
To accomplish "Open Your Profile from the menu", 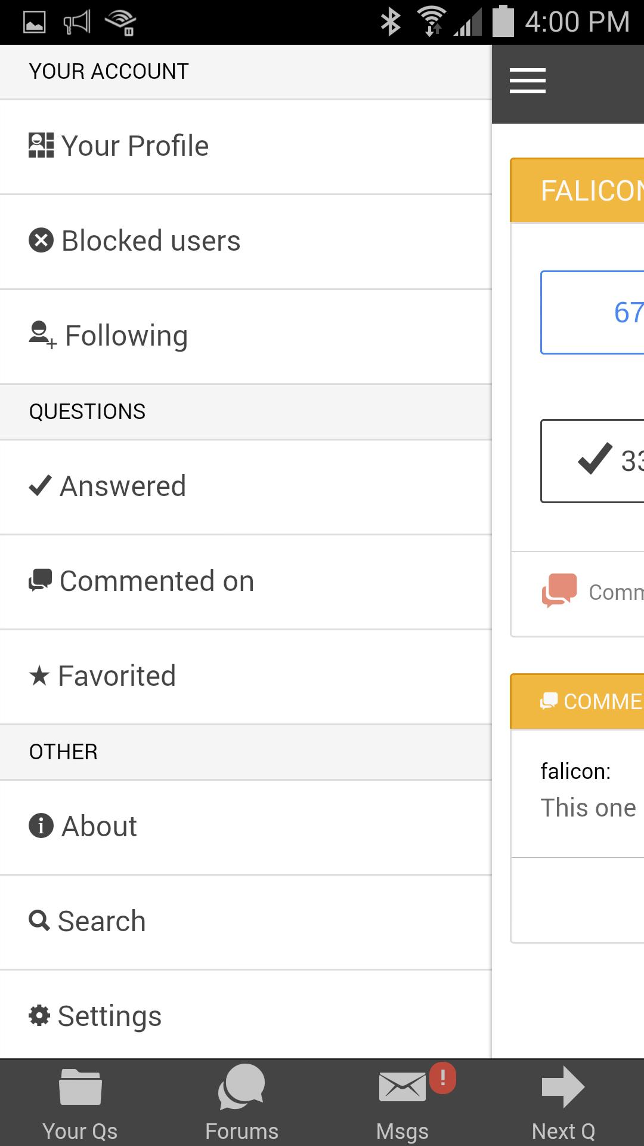I will click(246, 147).
